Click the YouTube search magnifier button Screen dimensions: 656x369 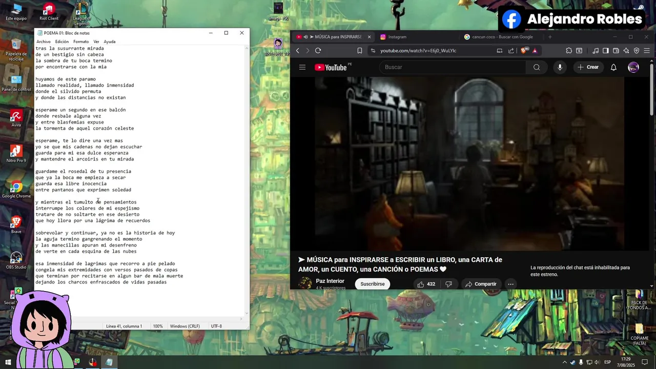click(537, 67)
